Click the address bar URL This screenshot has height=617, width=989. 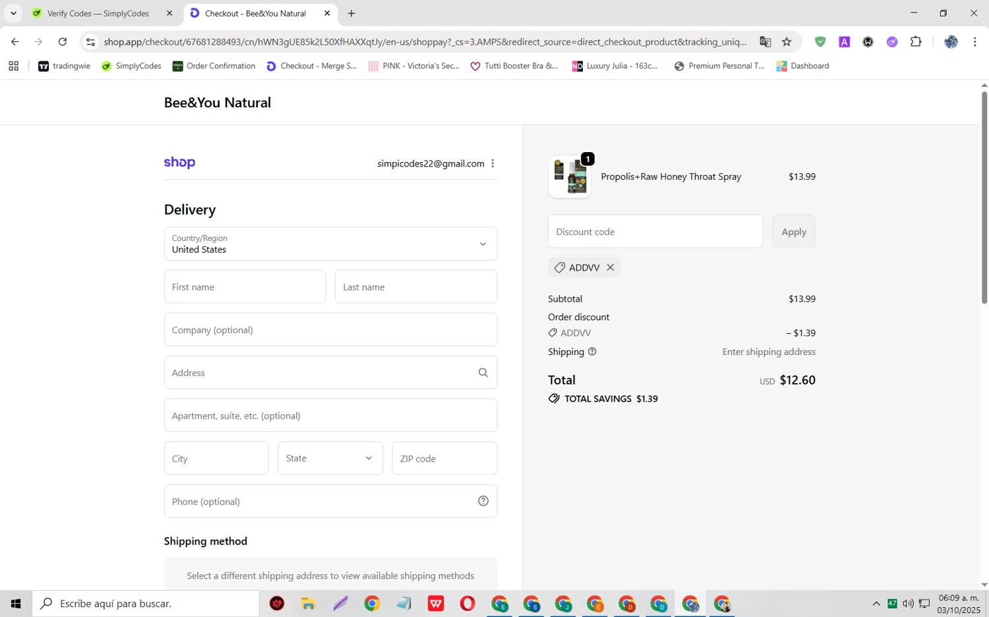click(x=425, y=41)
